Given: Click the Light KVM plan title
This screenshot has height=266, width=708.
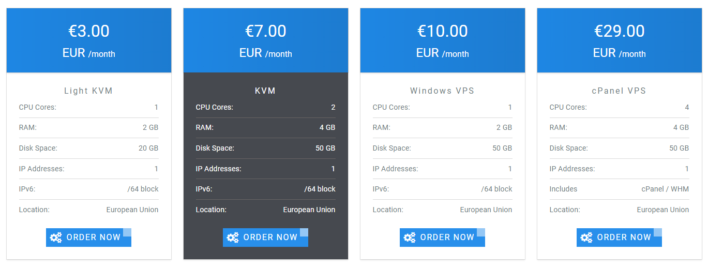Looking at the screenshot, I should click(x=88, y=91).
